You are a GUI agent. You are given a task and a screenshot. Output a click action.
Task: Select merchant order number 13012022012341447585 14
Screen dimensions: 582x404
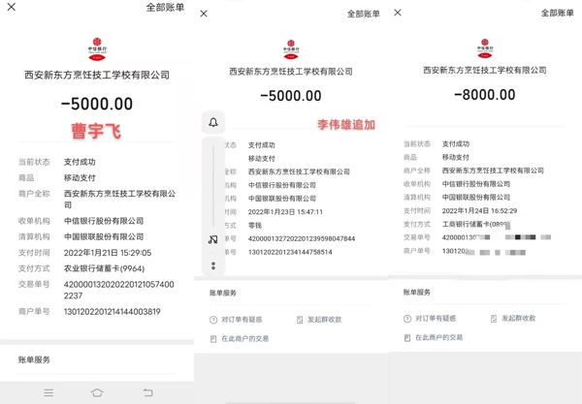290,252
